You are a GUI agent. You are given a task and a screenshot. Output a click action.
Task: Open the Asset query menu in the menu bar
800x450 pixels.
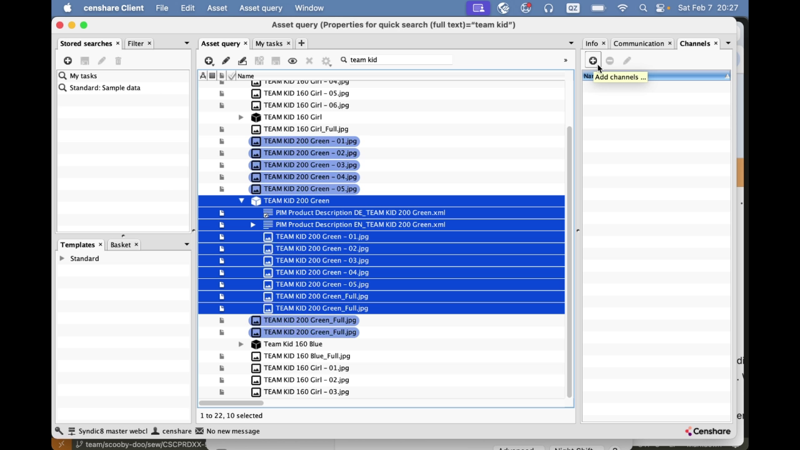pos(261,8)
